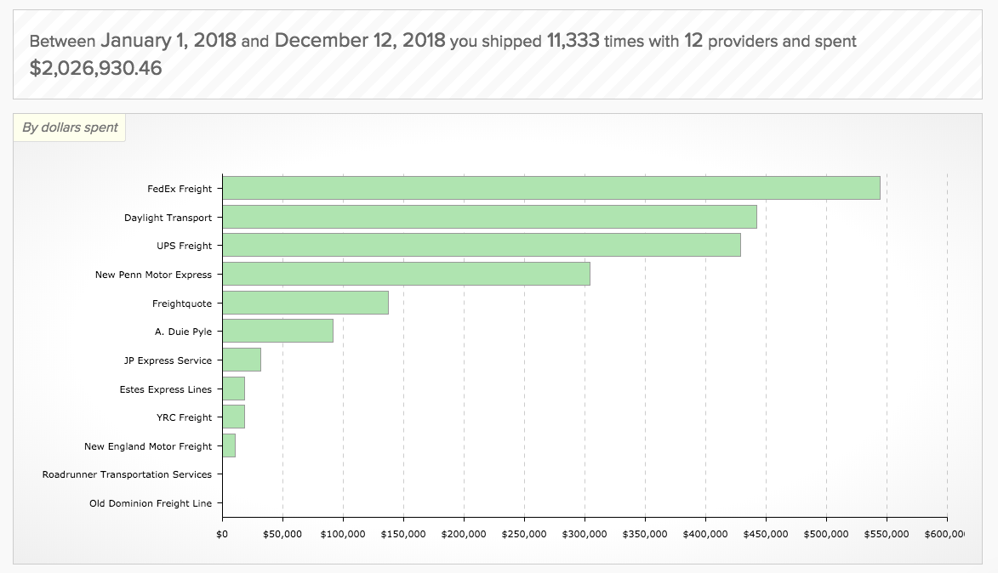Click the UPS Freight bar
998x573 pixels.
coord(482,245)
